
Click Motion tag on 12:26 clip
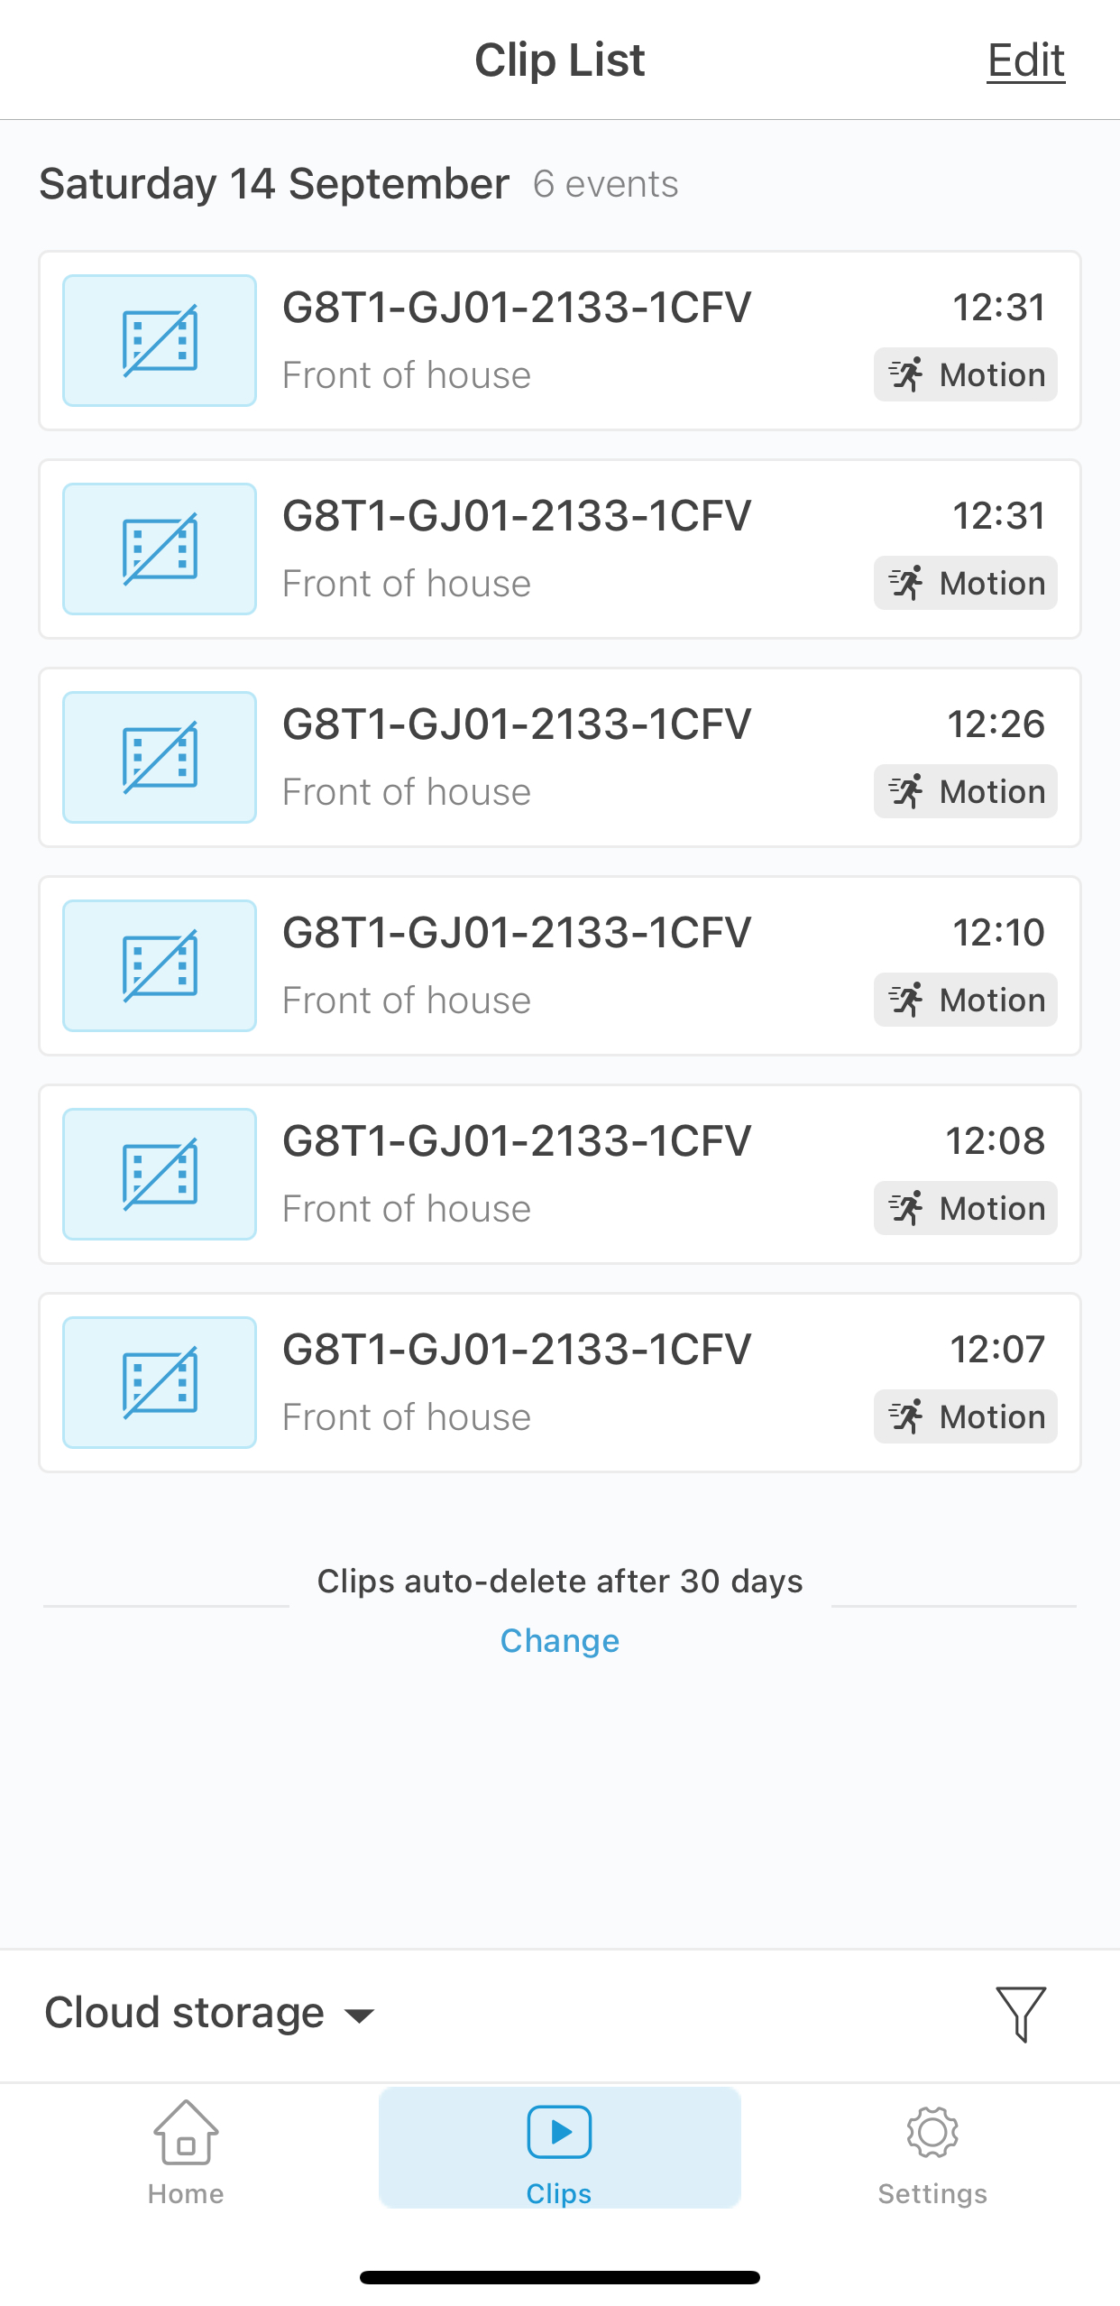[965, 791]
